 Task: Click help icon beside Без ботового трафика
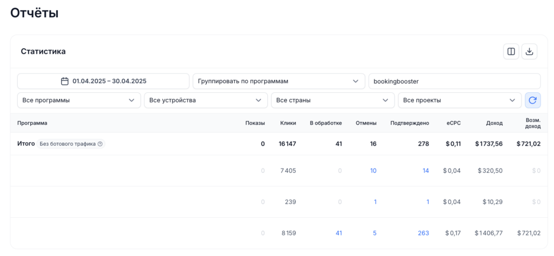pyautogui.click(x=100, y=144)
